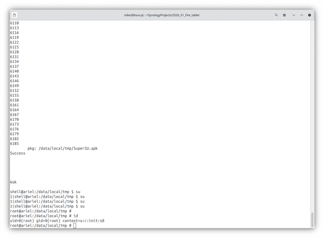Click the empty scrollbar track above thumb
Viewport: 324px width, 238px height.
(x=312, y=116)
